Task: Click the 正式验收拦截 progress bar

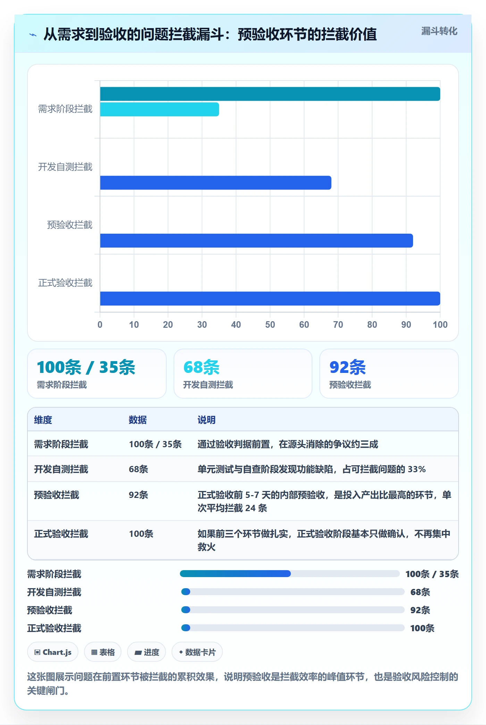Action: point(293,628)
